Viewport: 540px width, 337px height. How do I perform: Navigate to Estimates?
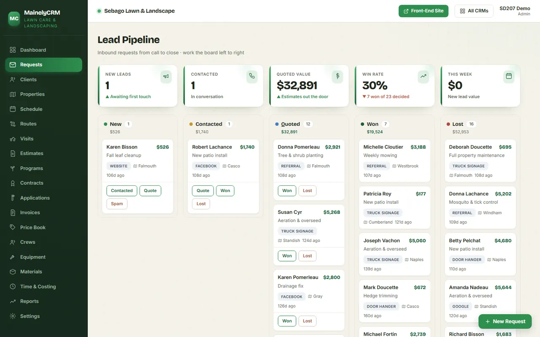click(43, 153)
